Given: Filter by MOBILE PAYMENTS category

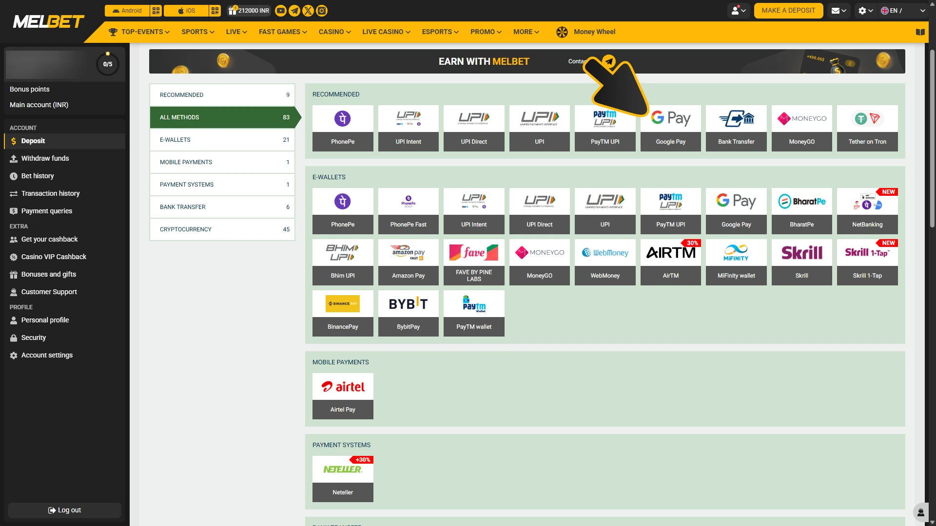Looking at the screenshot, I should (x=222, y=162).
